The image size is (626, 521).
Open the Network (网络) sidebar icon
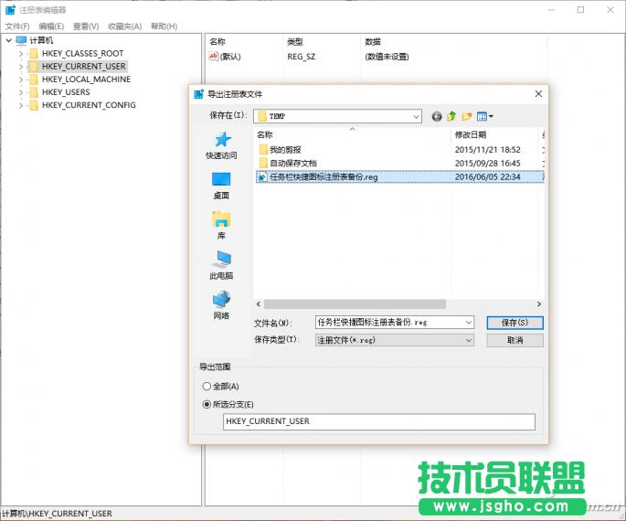coord(221,299)
